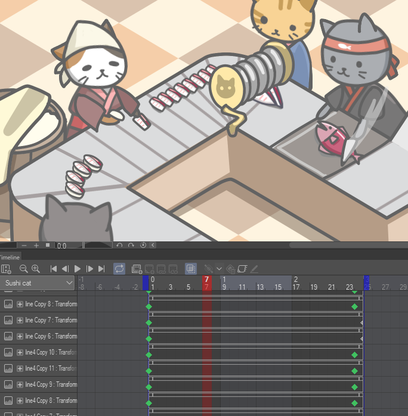Select first keyframe of line Copy 7

(x=149, y=323)
